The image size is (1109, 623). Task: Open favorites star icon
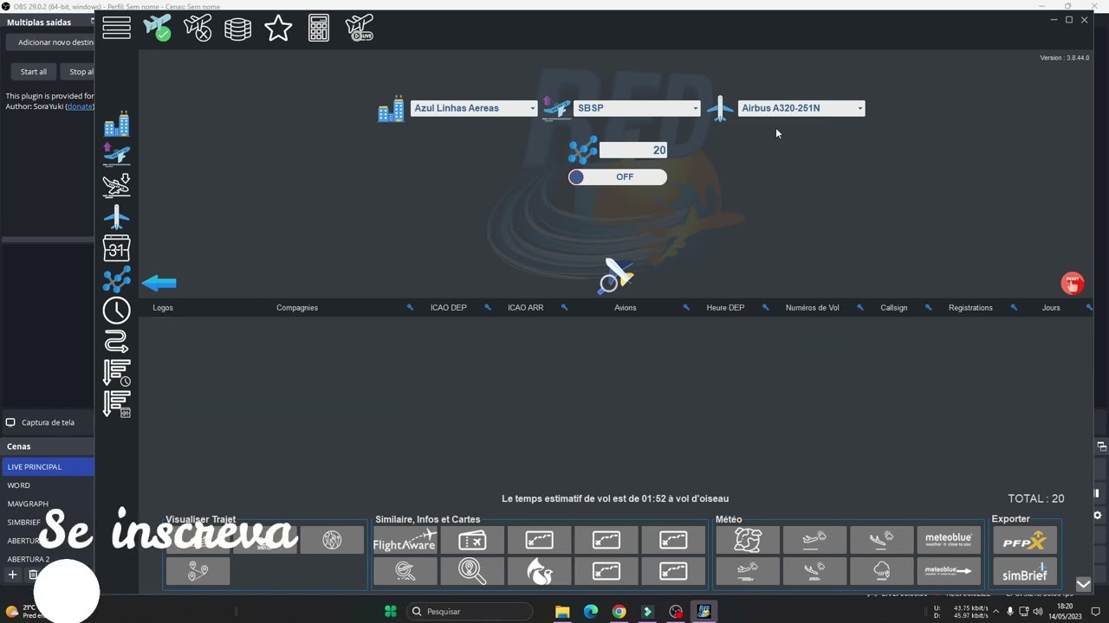point(278,28)
